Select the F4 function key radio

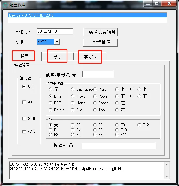(73, 130)
